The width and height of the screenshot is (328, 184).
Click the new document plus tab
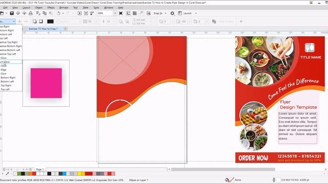click(66, 29)
